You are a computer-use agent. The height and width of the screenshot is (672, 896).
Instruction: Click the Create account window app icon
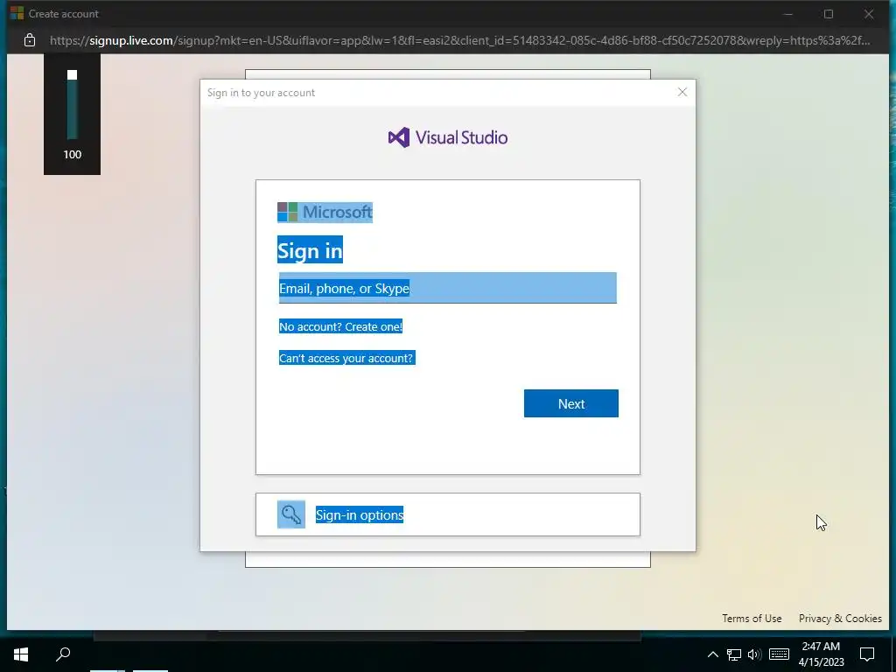pos(17,13)
